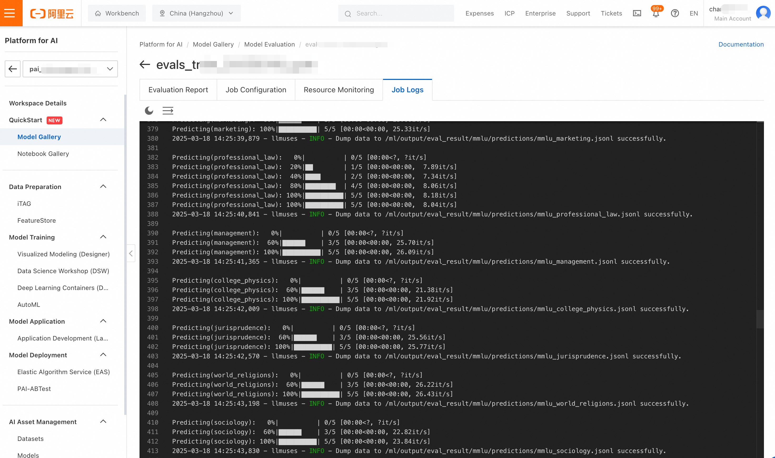Switch to the Evaluation Report tab

[x=178, y=90]
